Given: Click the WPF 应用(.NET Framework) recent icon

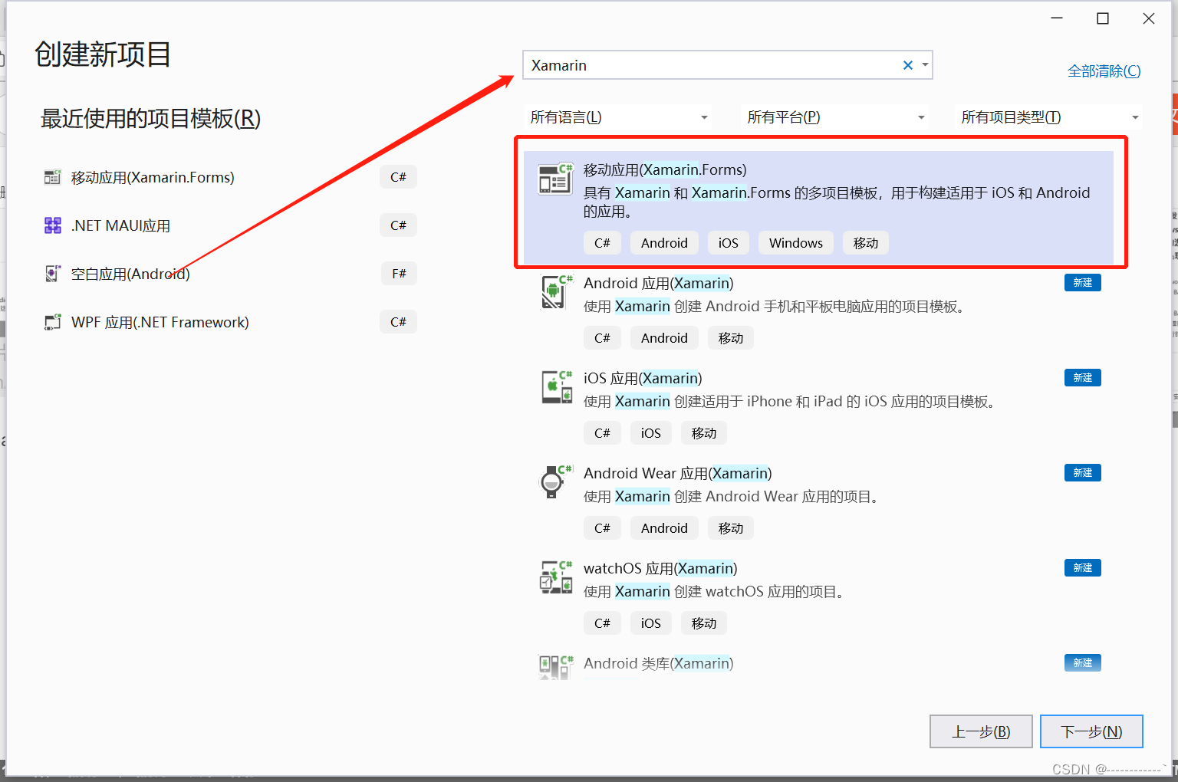Looking at the screenshot, I should pos(52,322).
